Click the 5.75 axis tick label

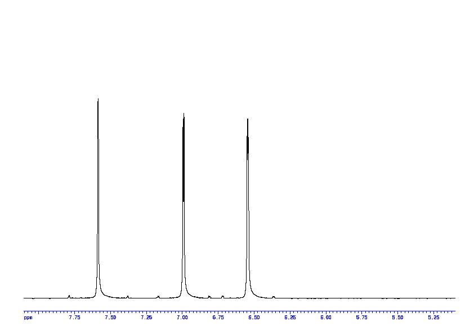(x=361, y=318)
